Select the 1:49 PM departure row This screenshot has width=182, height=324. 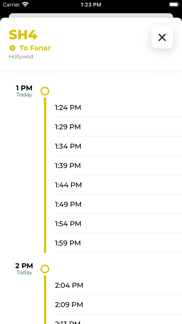68,204
